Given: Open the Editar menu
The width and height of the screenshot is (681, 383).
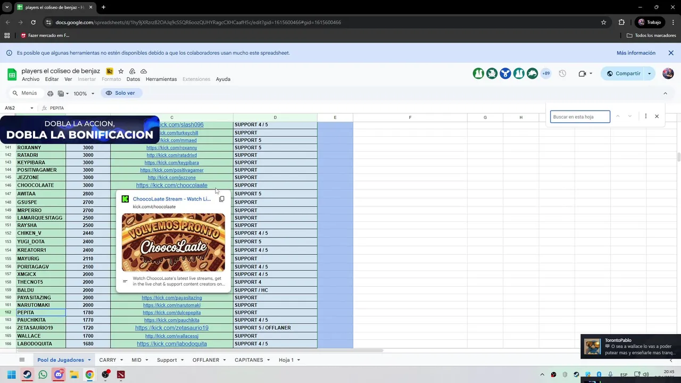Looking at the screenshot, I should [x=52, y=79].
